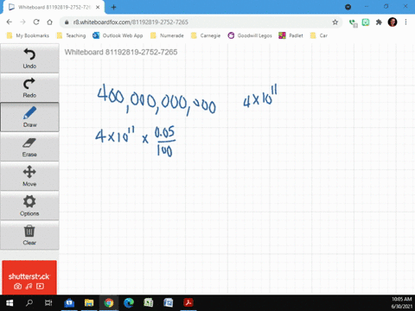Open the Chrome profile avatar

point(393,22)
